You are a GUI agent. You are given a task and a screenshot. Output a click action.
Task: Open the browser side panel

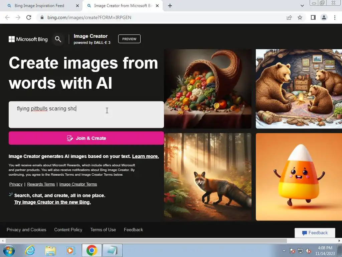(x=313, y=17)
